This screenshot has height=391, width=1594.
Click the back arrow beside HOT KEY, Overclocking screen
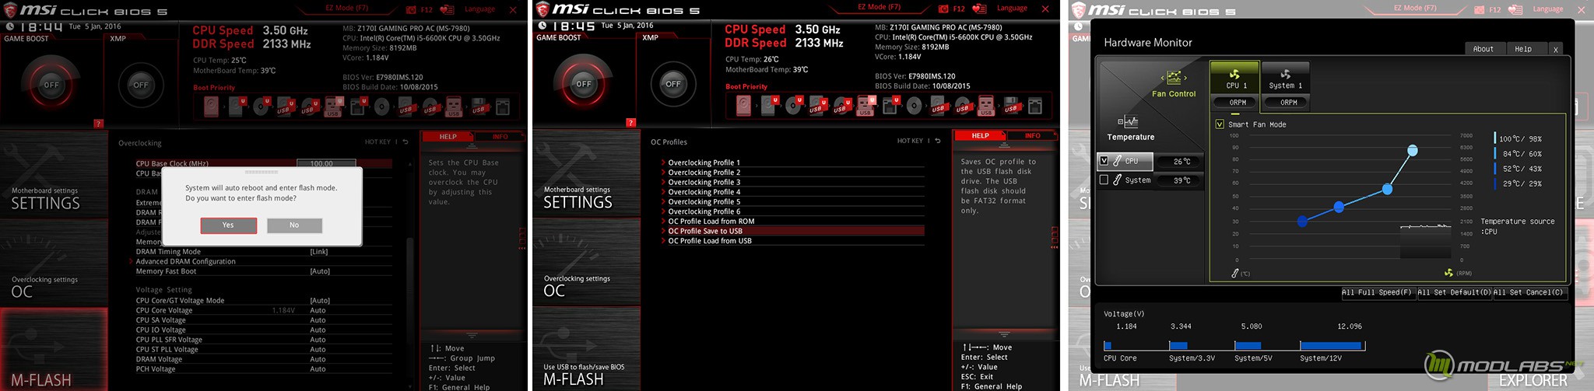point(406,141)
